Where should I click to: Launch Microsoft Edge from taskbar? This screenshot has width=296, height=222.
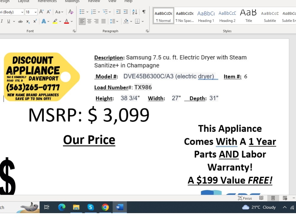tap(62, 207)
